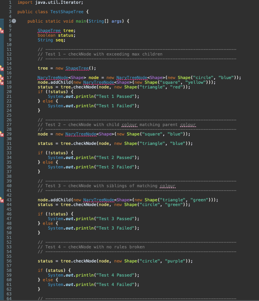The height and width of the screenshot is (301, 259).
Task: Click the error marker beside line 7
Action: pyautogui.click(x=2, y=31)
